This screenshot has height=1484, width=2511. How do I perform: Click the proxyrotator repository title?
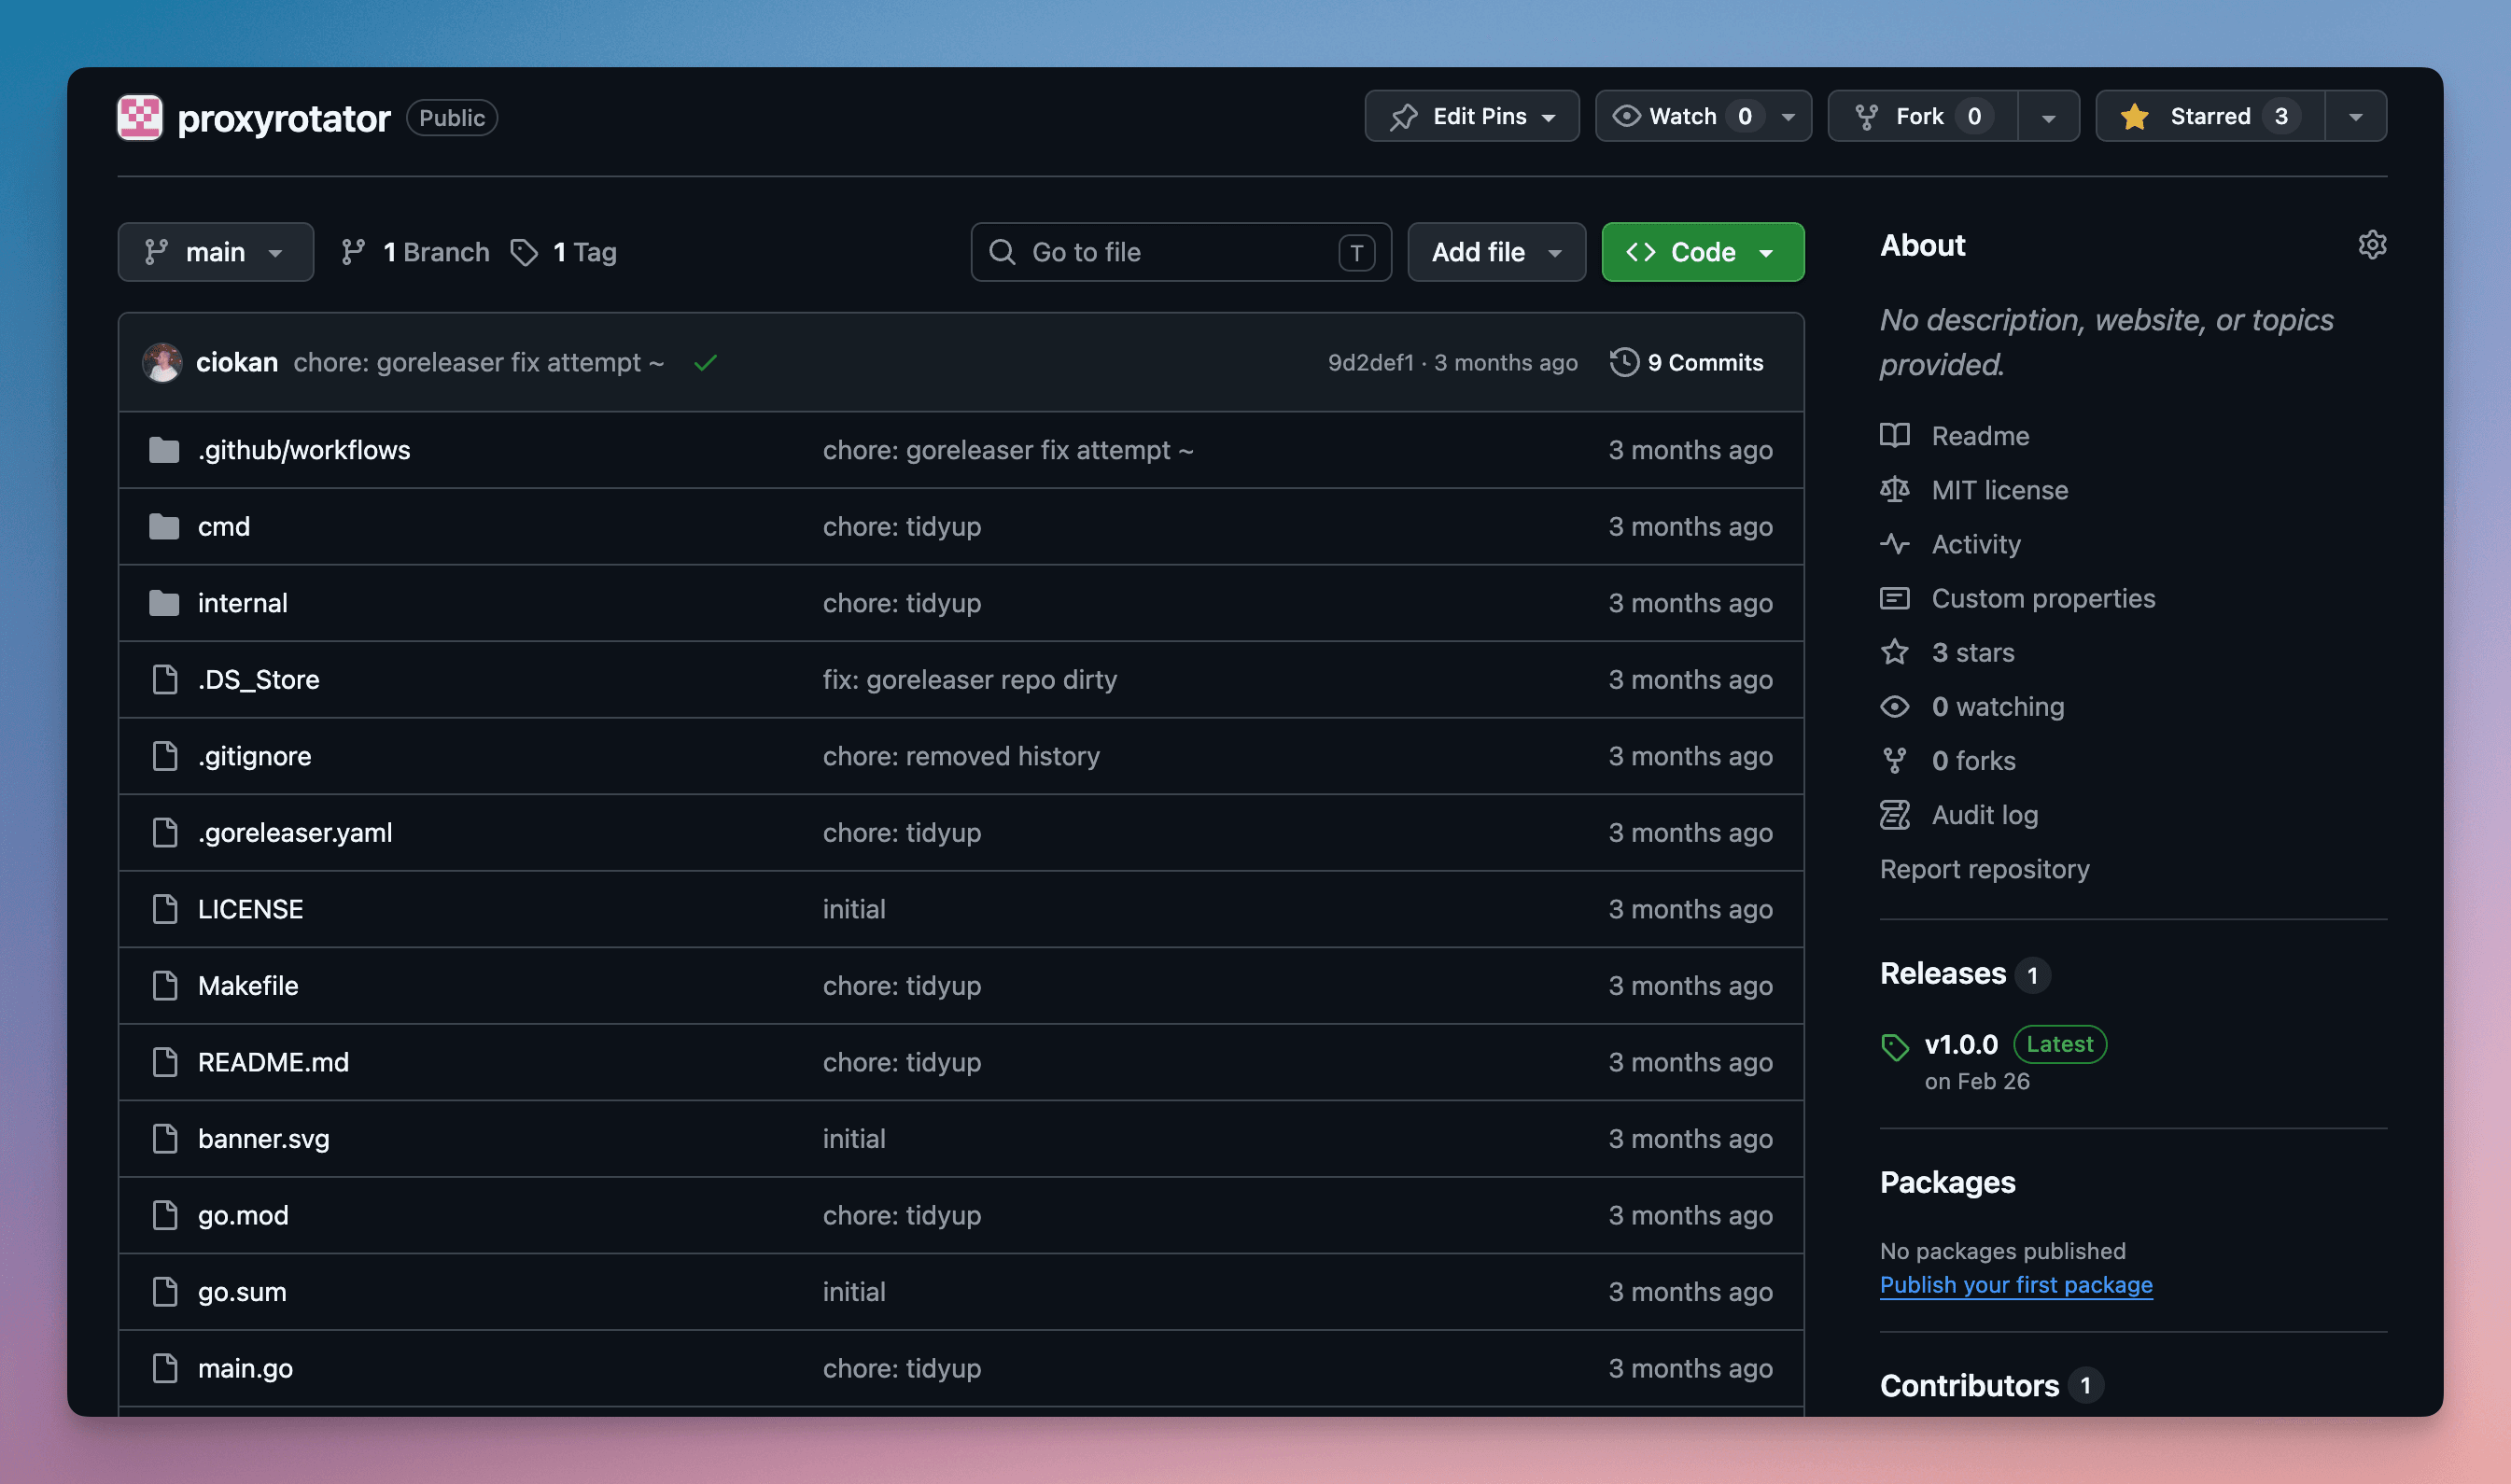pos(284,118)
